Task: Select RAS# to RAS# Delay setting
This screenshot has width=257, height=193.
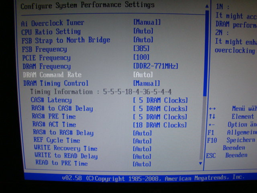Action: click(x=63, y=132)
